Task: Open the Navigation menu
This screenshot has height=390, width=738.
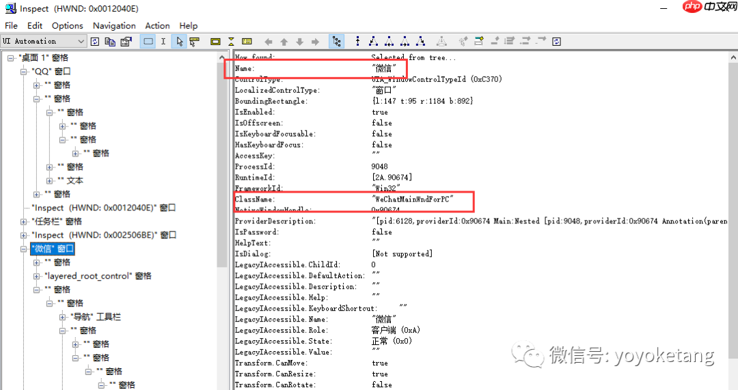Action: [x=114, y=26]
